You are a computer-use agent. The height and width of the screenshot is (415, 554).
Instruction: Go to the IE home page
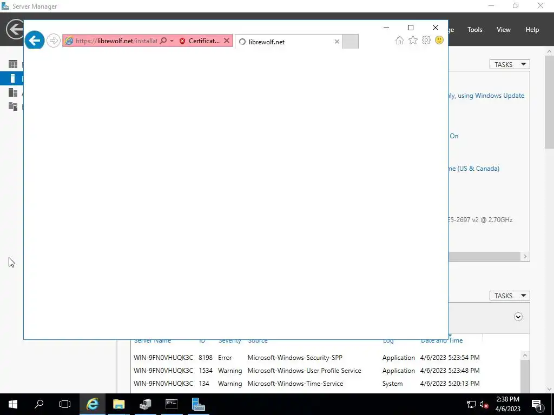(400, 40)
